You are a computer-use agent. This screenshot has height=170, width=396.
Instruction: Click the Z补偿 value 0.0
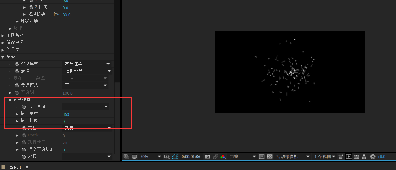pyautogui.click(x=65, y=8)
